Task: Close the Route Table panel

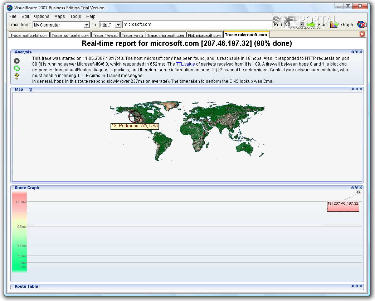Action: 361,286
